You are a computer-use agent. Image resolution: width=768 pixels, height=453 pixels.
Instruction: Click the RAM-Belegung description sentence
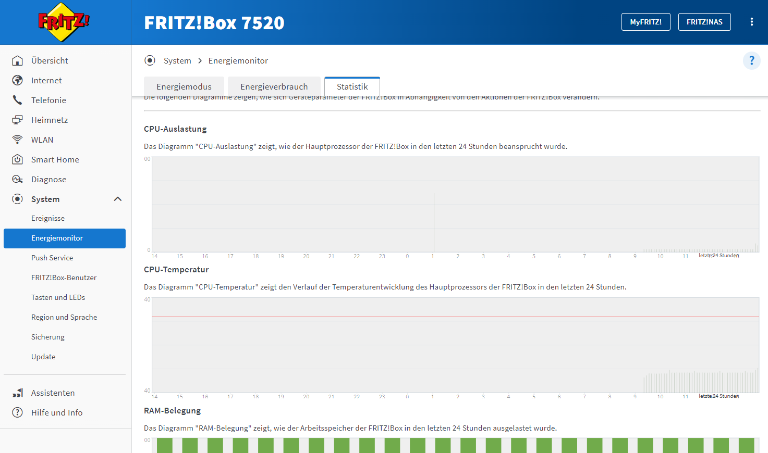click(350, 428)
